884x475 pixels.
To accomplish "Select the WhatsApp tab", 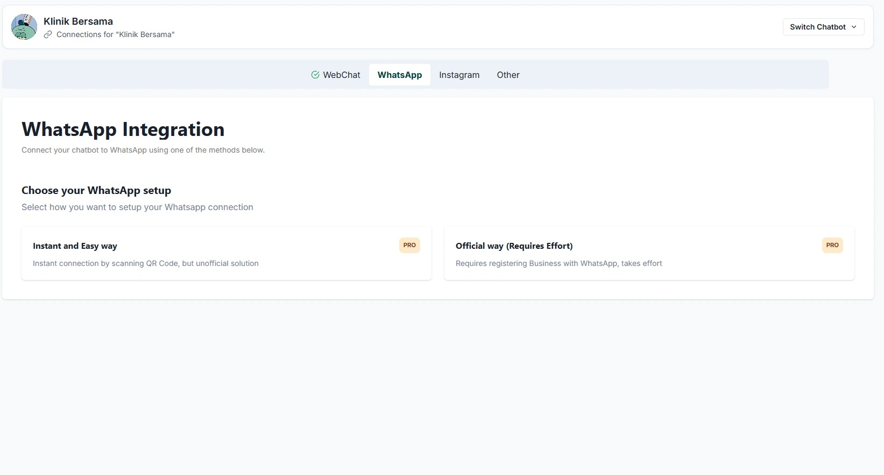I will (399, 75).
